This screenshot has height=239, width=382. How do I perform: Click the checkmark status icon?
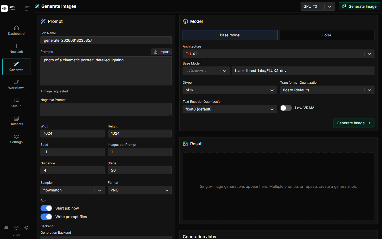click(x=16, y=228)
